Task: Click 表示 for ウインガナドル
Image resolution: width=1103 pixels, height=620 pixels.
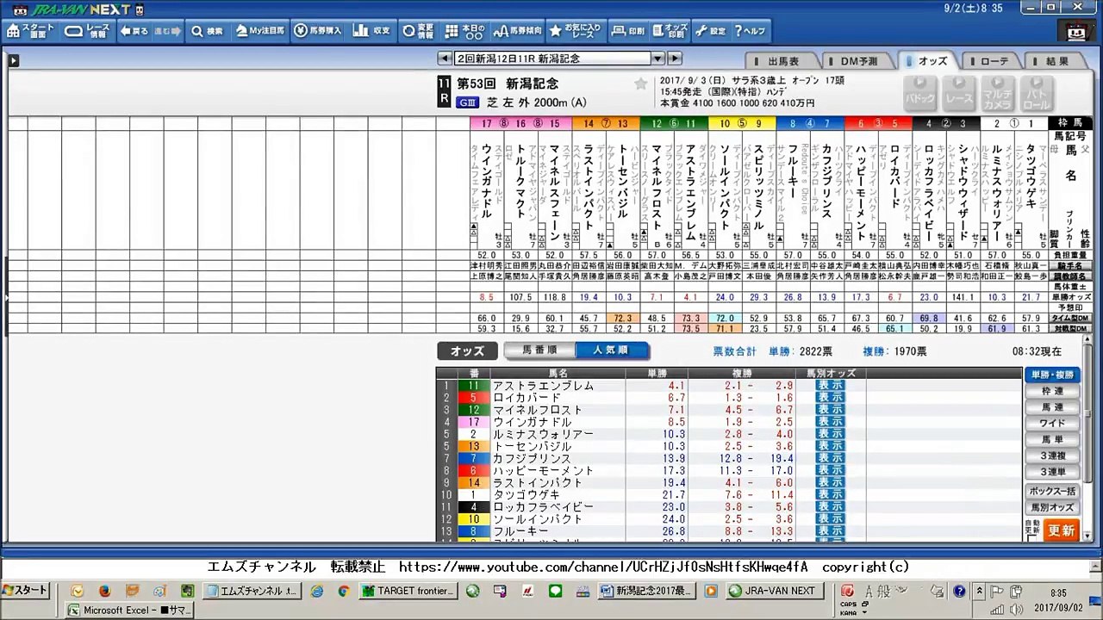Action: coord(831,422)
